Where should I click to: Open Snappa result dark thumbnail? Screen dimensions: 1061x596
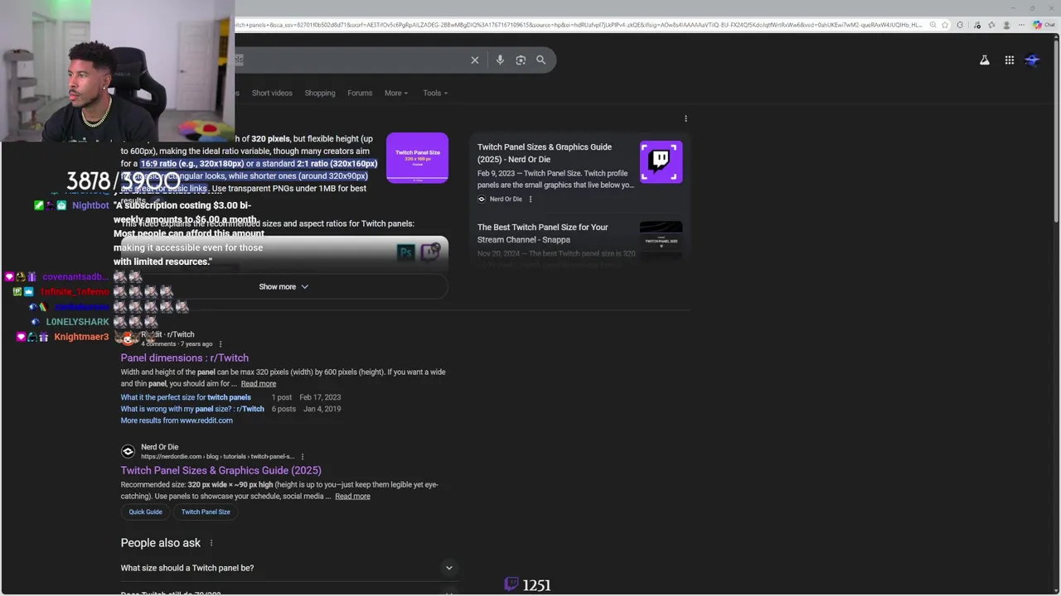pos(661,240)
